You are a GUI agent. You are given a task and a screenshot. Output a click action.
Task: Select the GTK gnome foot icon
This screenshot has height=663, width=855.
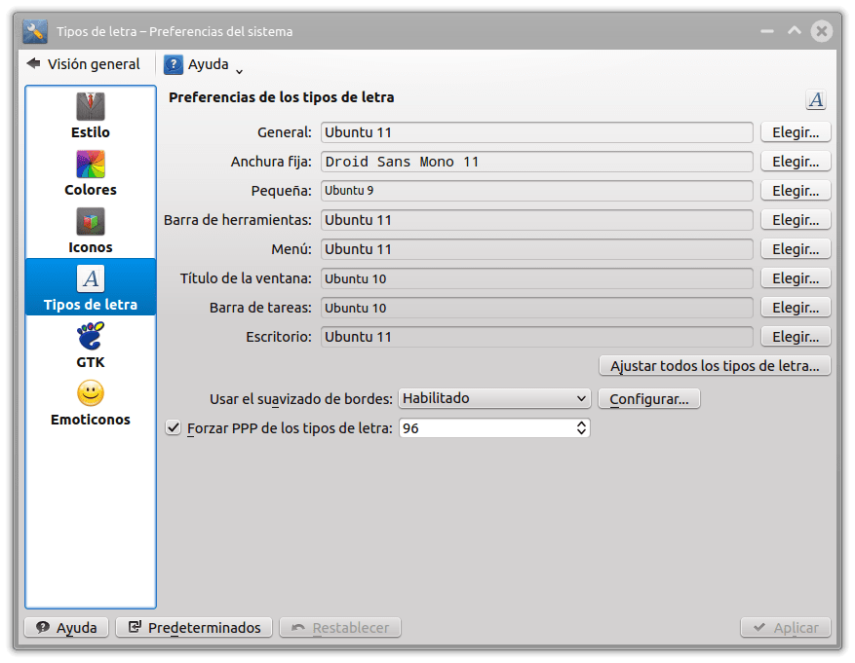coord(90,338)
